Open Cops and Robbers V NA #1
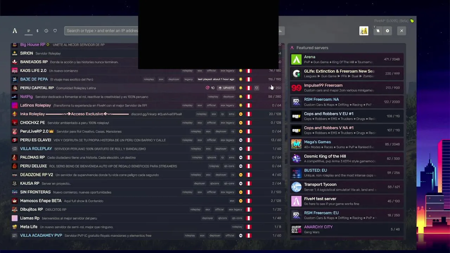 tap(347, 130)
